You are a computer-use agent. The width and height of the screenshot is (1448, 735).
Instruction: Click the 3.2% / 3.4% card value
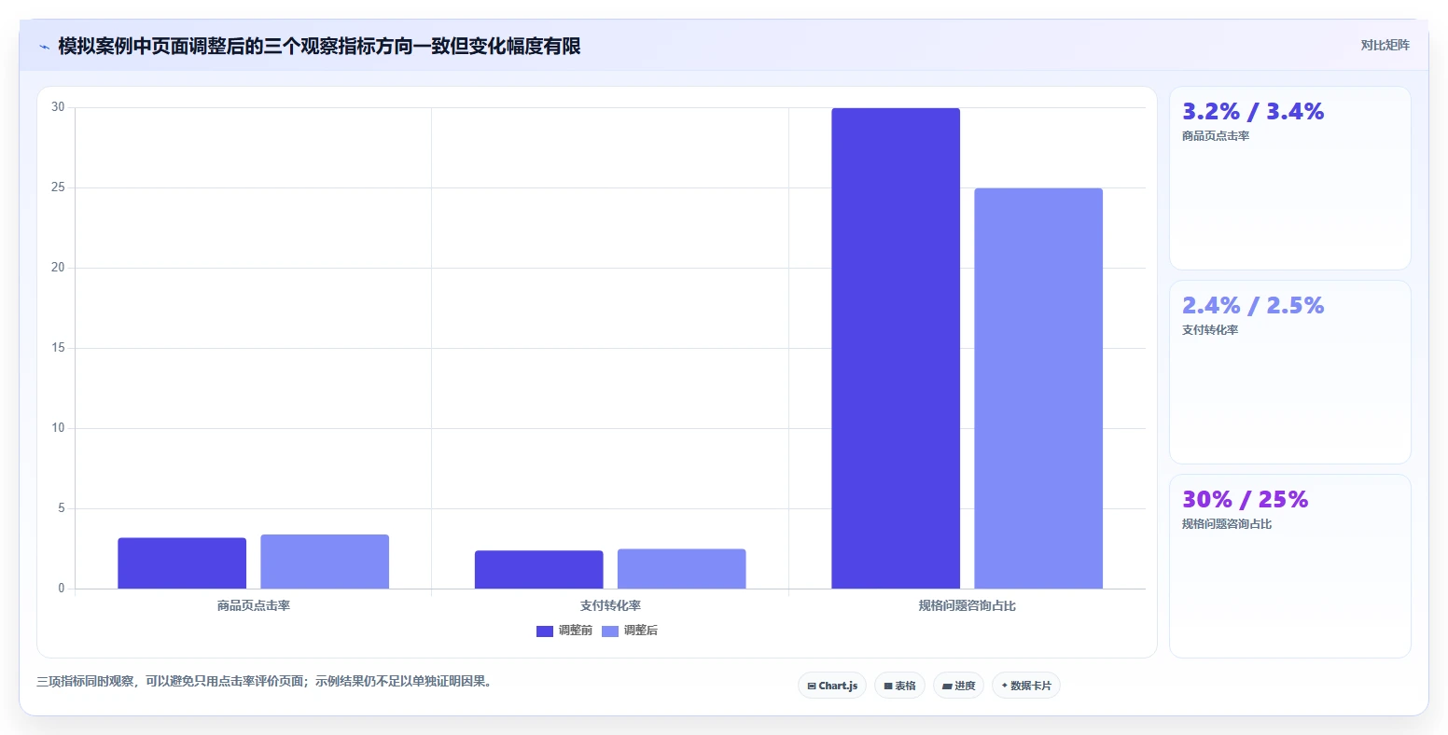pos(1253,112)
